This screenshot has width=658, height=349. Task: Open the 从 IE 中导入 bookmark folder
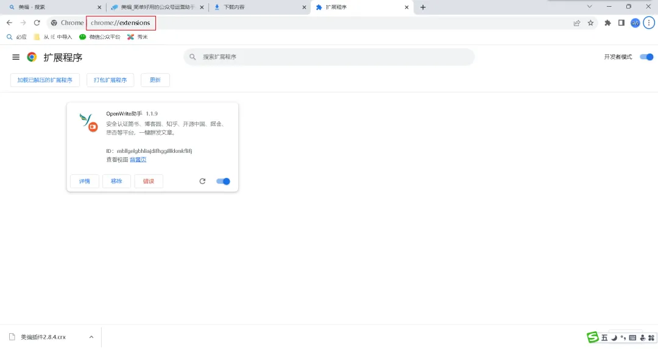tap(52, 37)
